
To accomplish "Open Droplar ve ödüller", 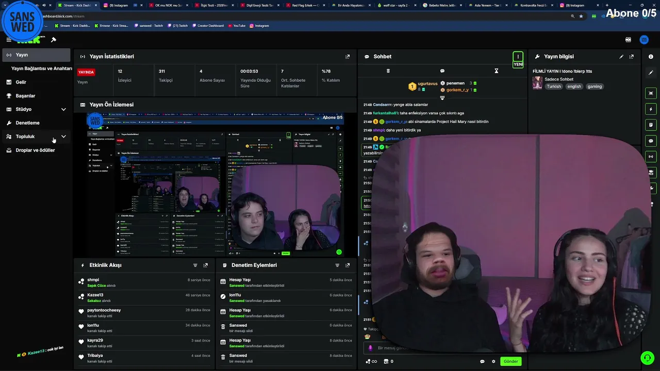I will 36,150.
